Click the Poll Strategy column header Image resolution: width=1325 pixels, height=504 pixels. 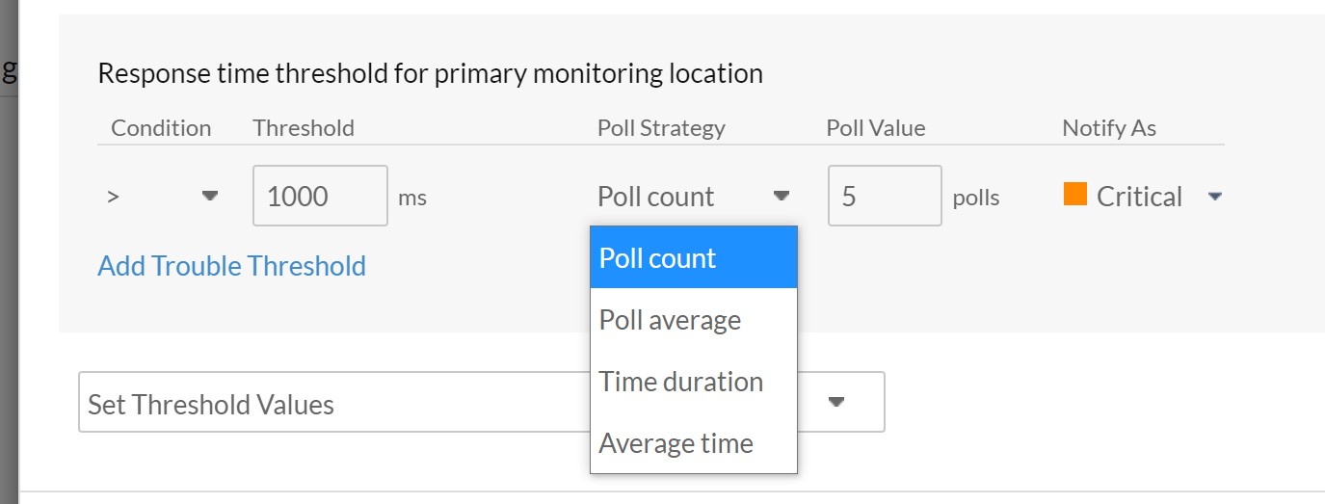661,128
